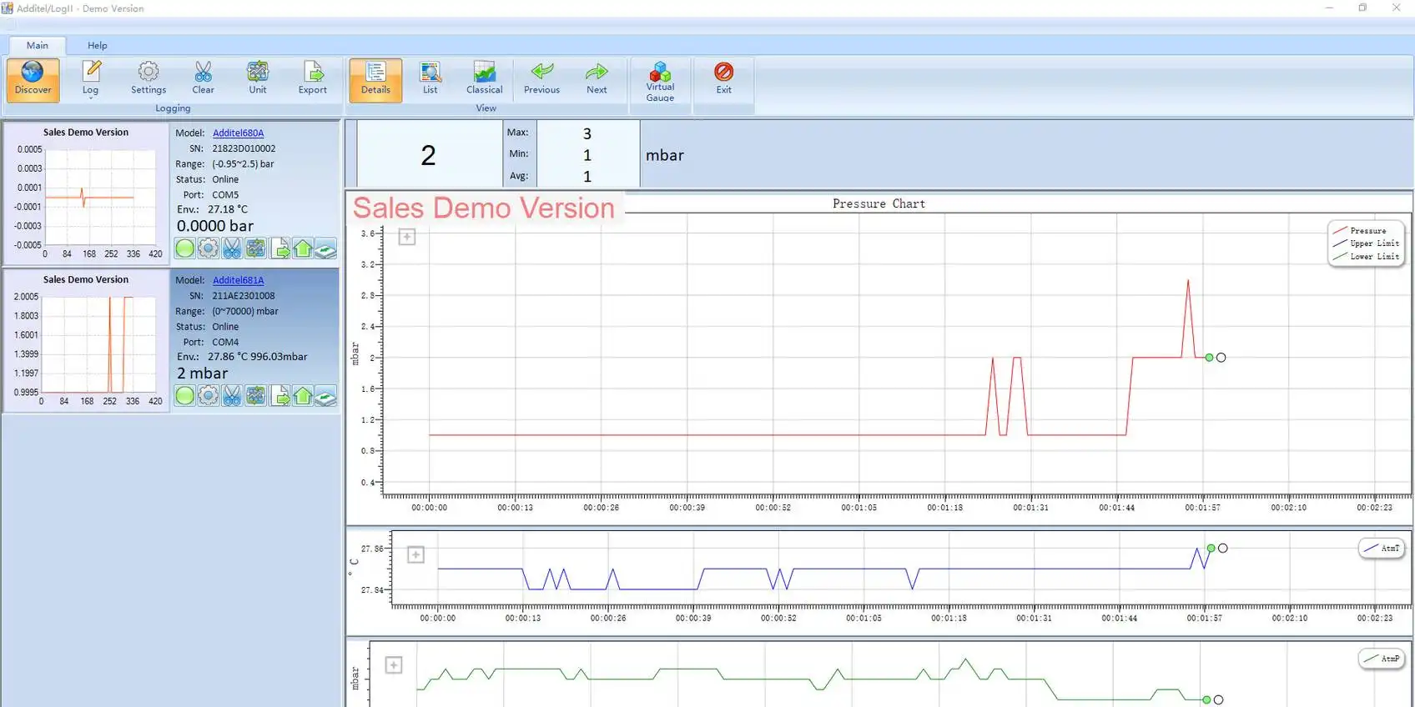Click the Export icon in Logging group
The image size is (1415, 707).
pos(312,78)
